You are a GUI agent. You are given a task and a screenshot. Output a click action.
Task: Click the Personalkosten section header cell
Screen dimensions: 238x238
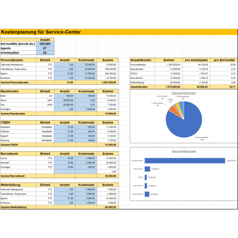19,60
